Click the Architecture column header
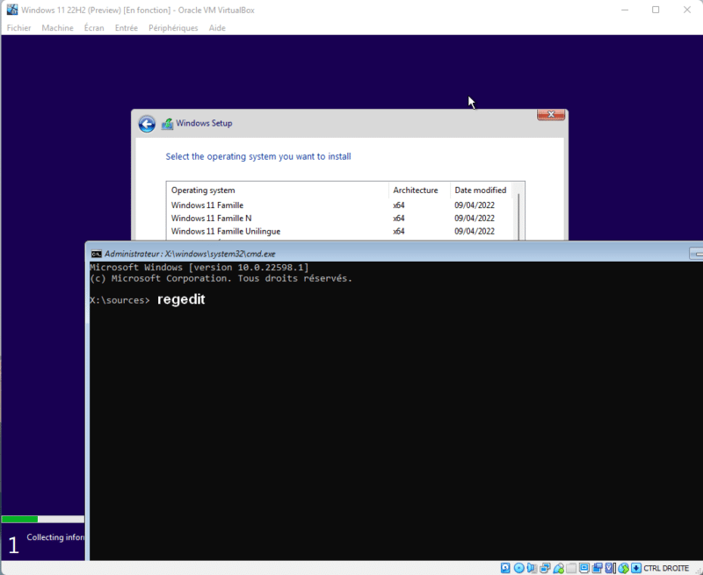Viewport: 703px width, 575px height. point(416,190)
